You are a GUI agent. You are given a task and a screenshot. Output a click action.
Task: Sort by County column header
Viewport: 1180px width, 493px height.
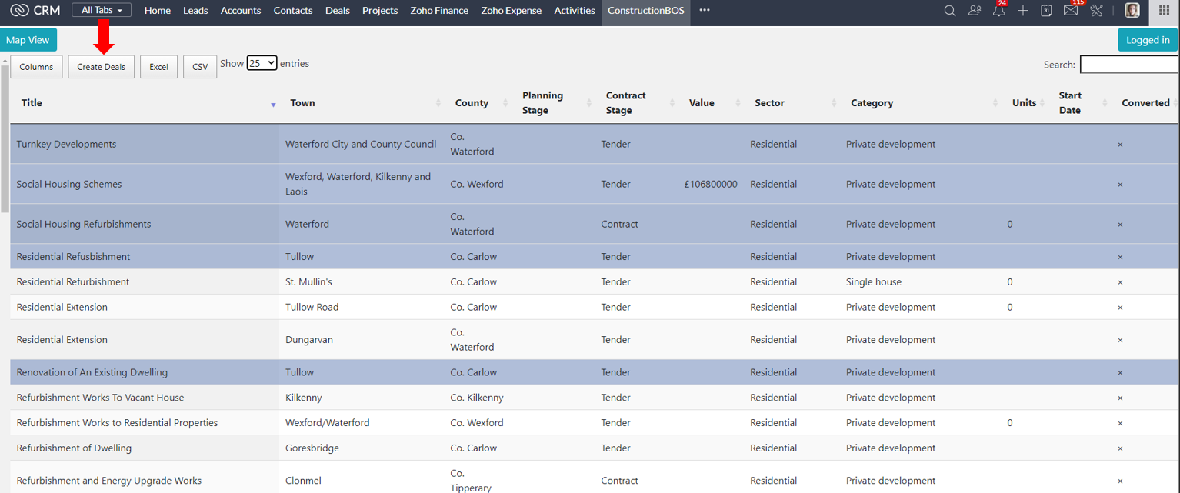coord(478,103)
